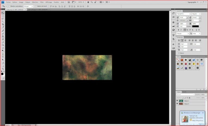Switch to the second document tab
This screenshot has width=208, height=126.
click(x=38, y=10)
